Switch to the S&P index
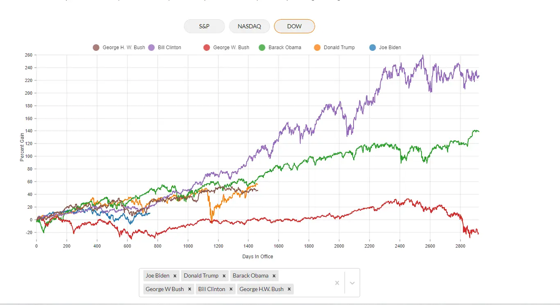Image resolution: width=560 pixels, height=305 pixels. pos(204,26)
